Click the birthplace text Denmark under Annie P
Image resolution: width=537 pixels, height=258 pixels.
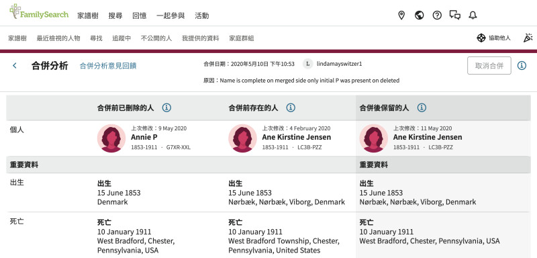tap(112, 202)
